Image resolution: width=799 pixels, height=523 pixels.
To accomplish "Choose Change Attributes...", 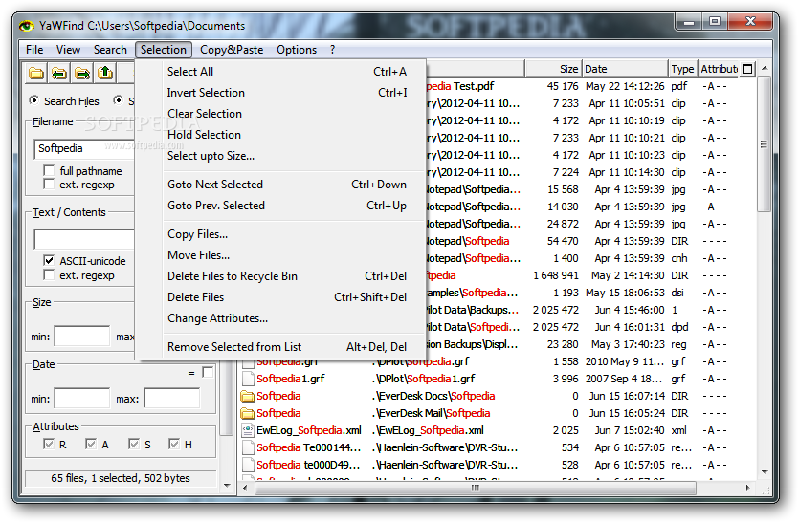I will tap(280, 318).
